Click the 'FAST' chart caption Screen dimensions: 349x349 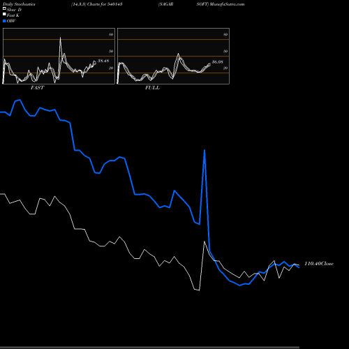coord(37,88)
